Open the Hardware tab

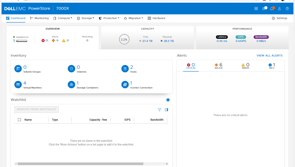[x=157, y=18]
